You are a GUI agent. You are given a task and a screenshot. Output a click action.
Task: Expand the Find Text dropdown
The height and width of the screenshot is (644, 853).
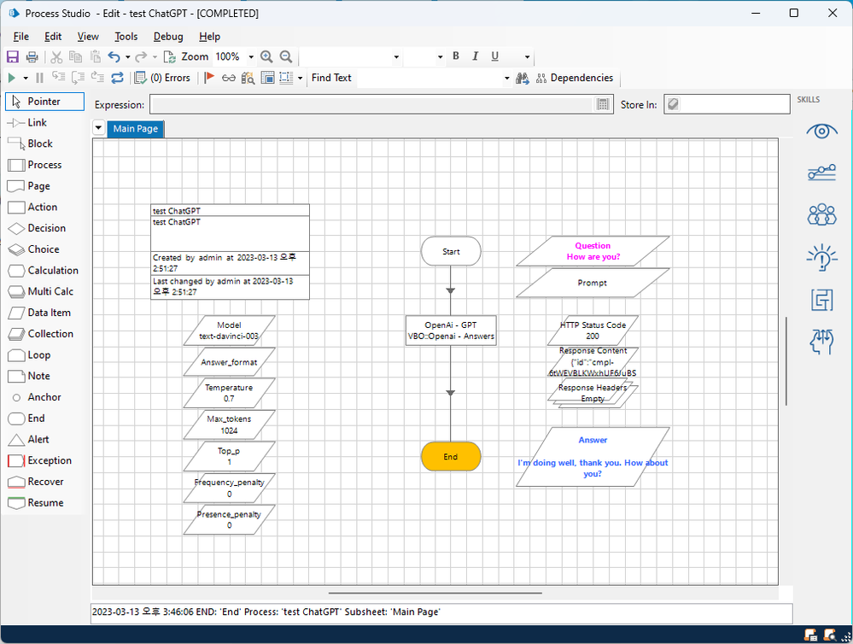[507, 79]
